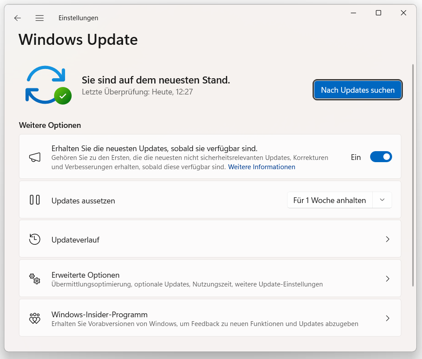Open Erweiterte Optionen via right chevron
422x359 pixels.
(x=388, y=279)
